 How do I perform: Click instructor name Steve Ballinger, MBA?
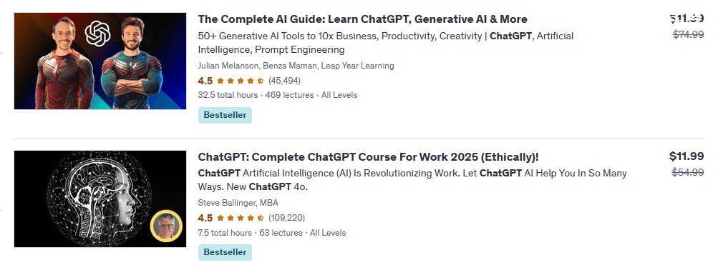point(238,203)
